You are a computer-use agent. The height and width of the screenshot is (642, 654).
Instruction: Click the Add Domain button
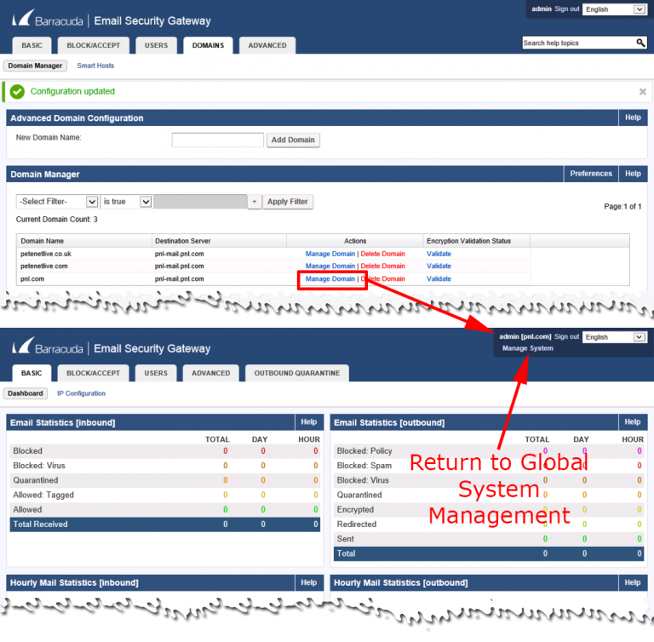(x=293, y=140)
